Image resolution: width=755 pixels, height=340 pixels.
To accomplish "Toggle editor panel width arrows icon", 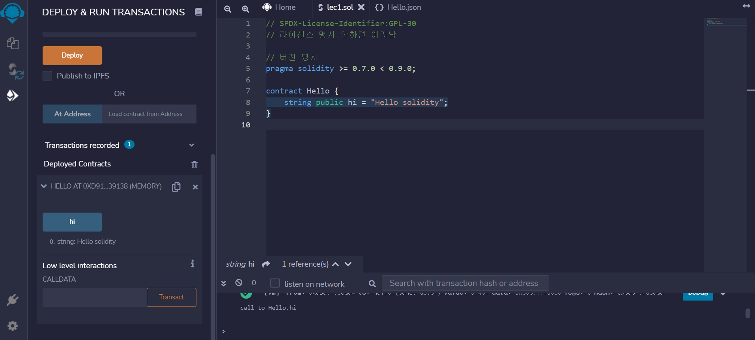I will click(746, 6).
